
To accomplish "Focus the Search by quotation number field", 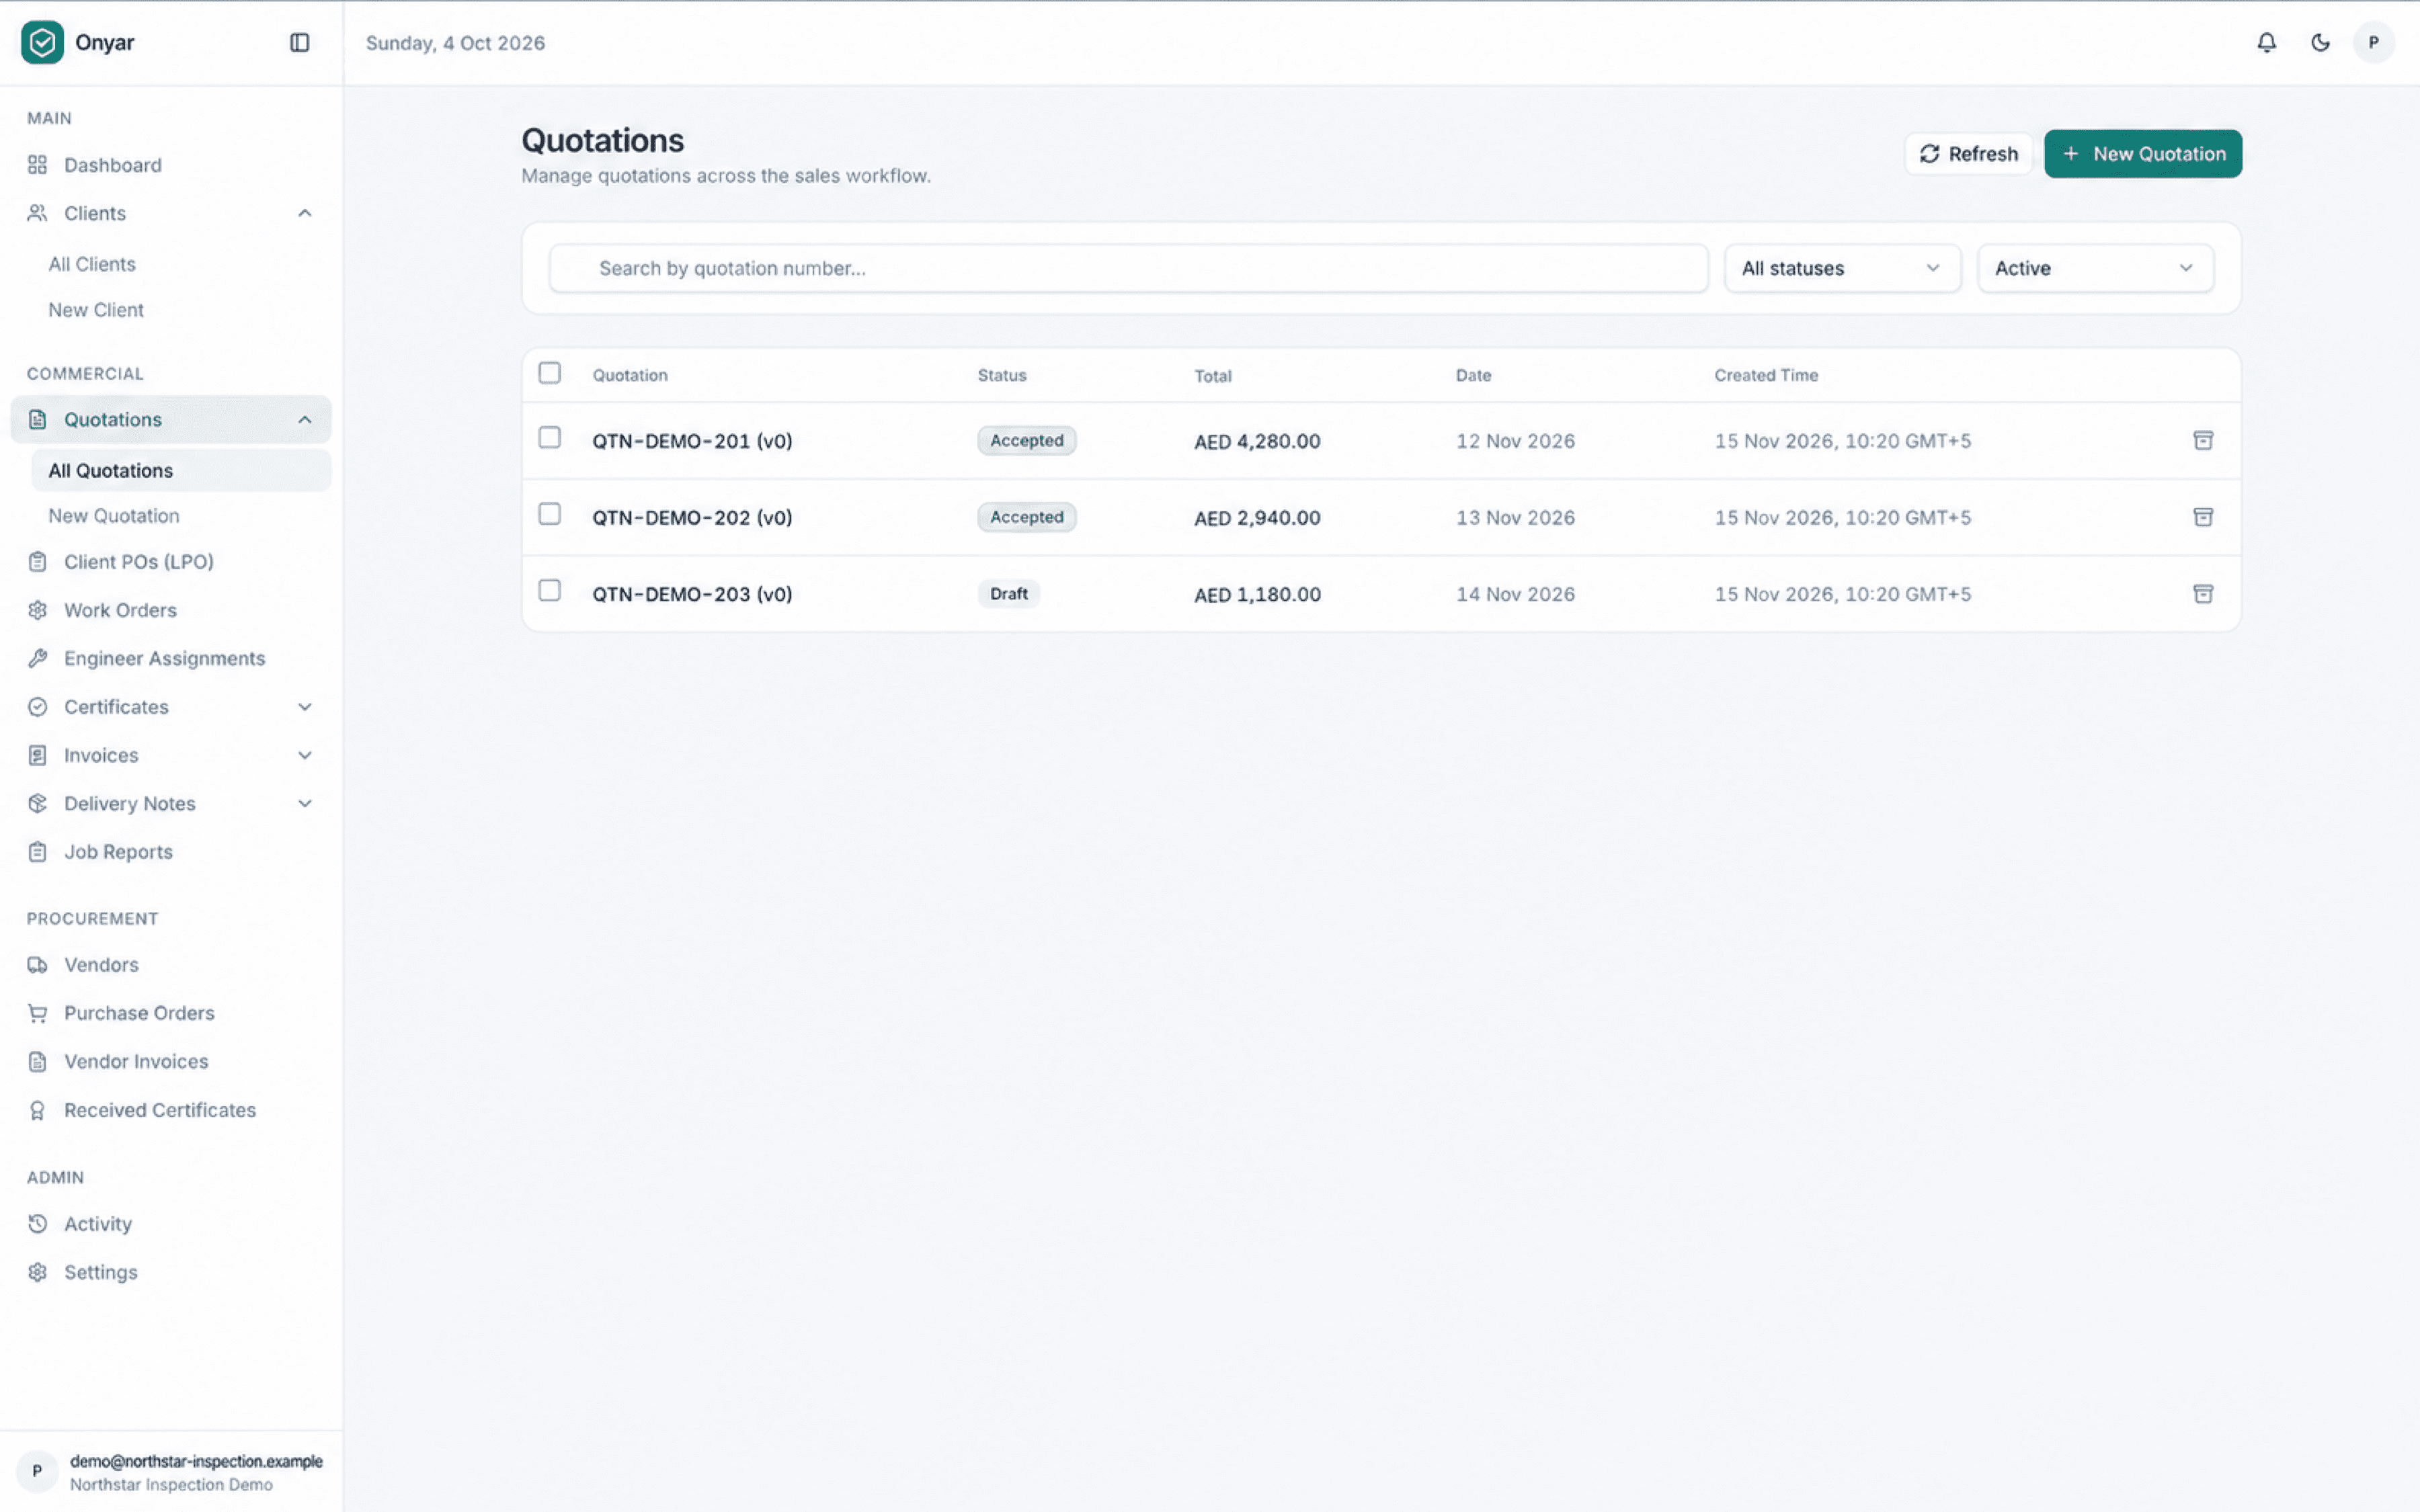I will pos(1128,268).
